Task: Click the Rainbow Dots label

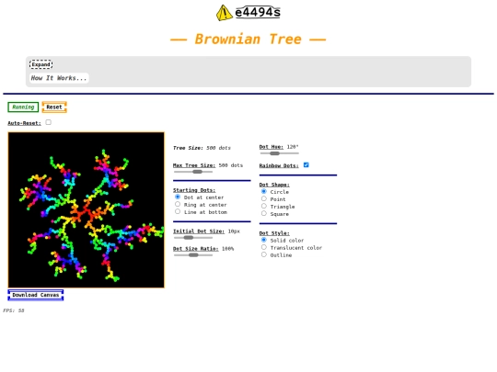Action: tap(279, 165)
